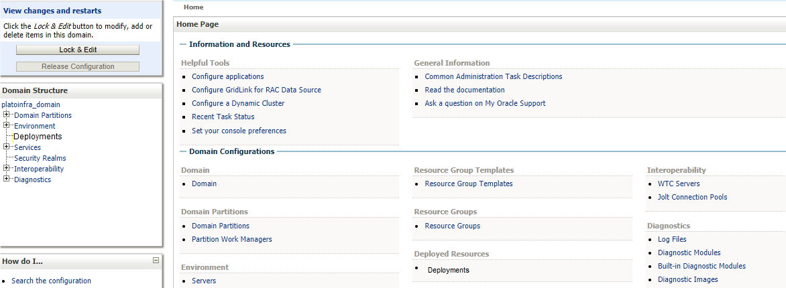Open the Home breadcrumb link
Image resolution: width=786 pixels, height=288 pixels.
(x=193, y=7)
